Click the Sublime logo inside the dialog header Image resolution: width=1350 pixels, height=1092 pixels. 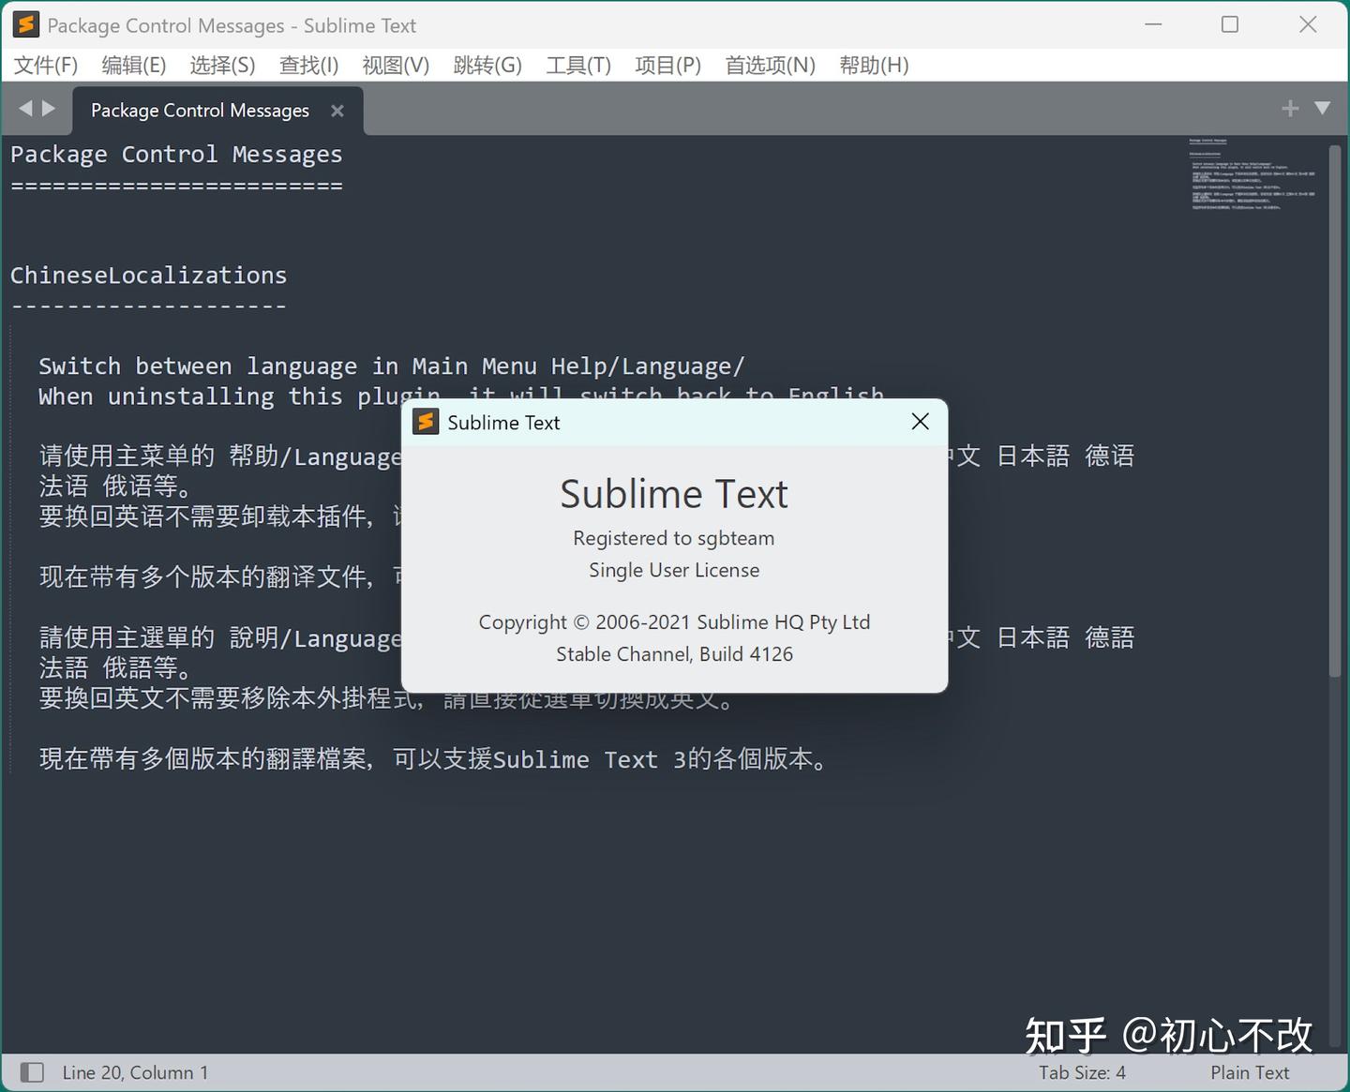pyautogui.click(x=425, y=422)
